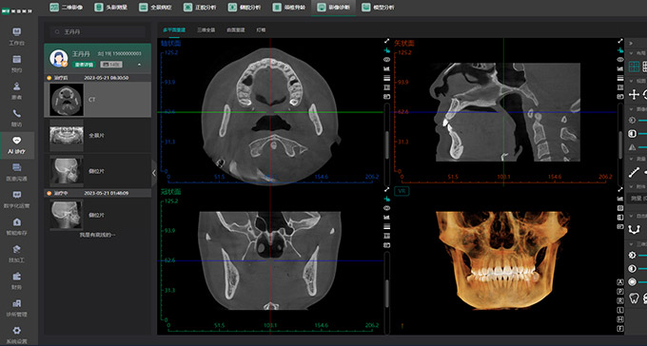Toggle the VR mode label above the 3D view
Screen dimensions: 647x346
(x=402, y=191)
